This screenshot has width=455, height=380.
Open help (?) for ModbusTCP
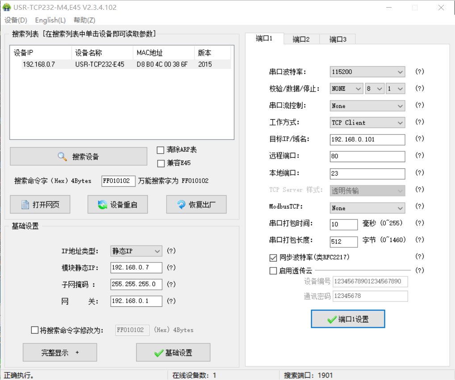tap(420, 206)
